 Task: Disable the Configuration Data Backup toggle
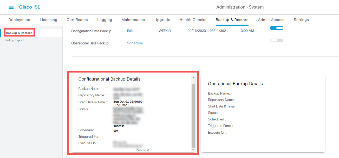[277, 28]
